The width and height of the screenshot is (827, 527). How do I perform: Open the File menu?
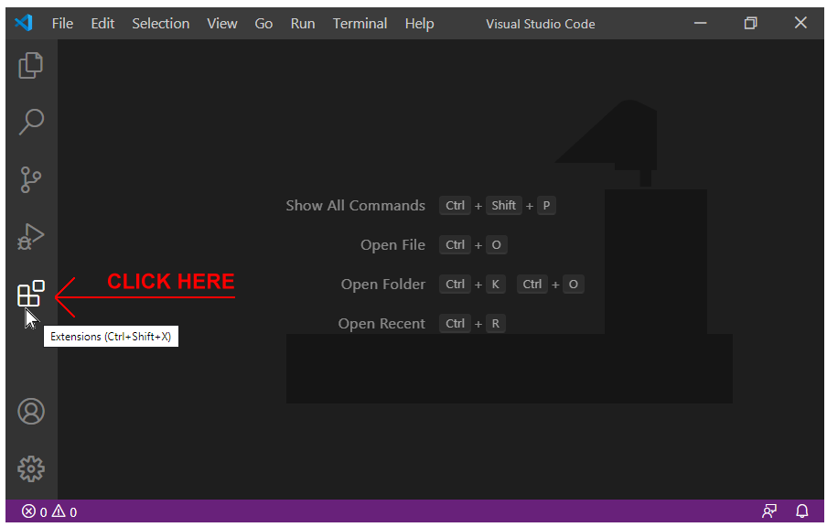62,24
